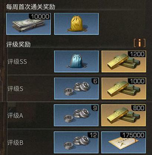Select the yellow drawstring bag reward
This screenshot has height=155, width=152.
click(x=77, y=24)
